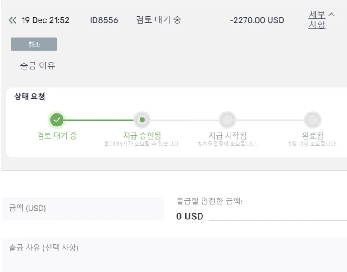Select the 검토 대기 중 step label
The width and height of the screenshot is (347, 272).
pos(57,136)
